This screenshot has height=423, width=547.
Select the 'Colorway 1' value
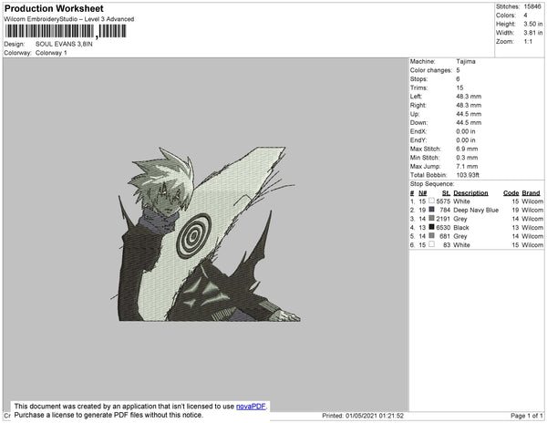51,53
